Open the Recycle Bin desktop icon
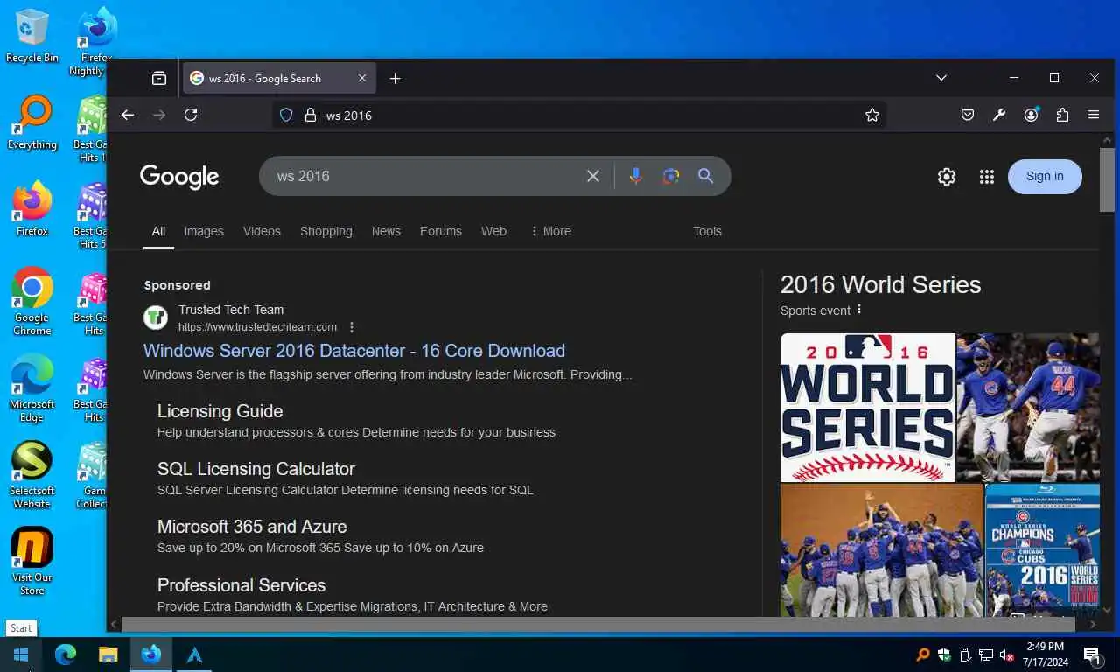 (32, 36)
